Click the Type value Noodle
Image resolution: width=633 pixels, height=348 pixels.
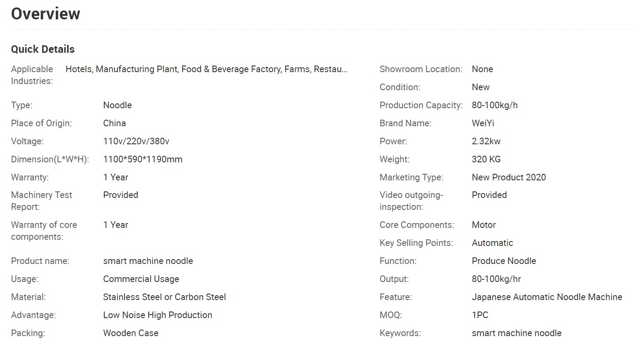pos(117,105)
